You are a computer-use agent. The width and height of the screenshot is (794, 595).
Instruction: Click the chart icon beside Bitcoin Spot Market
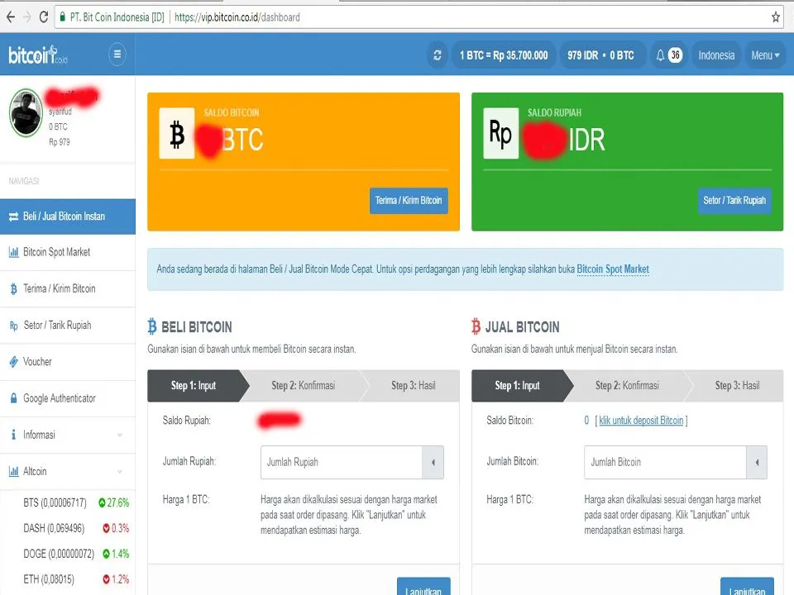pos(14,252)
